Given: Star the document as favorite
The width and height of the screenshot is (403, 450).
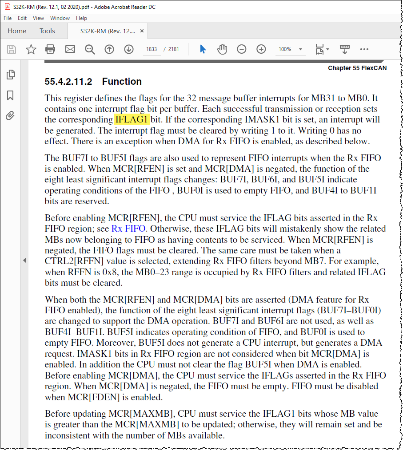Looking at the screenshot, I should point(31,49).
